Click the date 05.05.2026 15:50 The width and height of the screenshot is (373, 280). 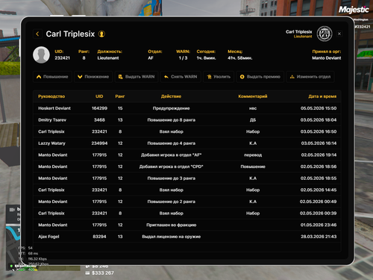tap(319, 108)
